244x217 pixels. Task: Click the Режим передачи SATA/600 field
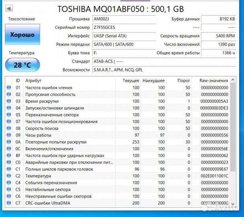coord(124,44)
